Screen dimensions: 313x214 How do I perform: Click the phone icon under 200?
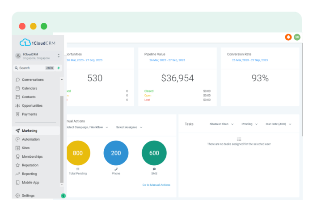pyautogui.click(x=116, y=169)
